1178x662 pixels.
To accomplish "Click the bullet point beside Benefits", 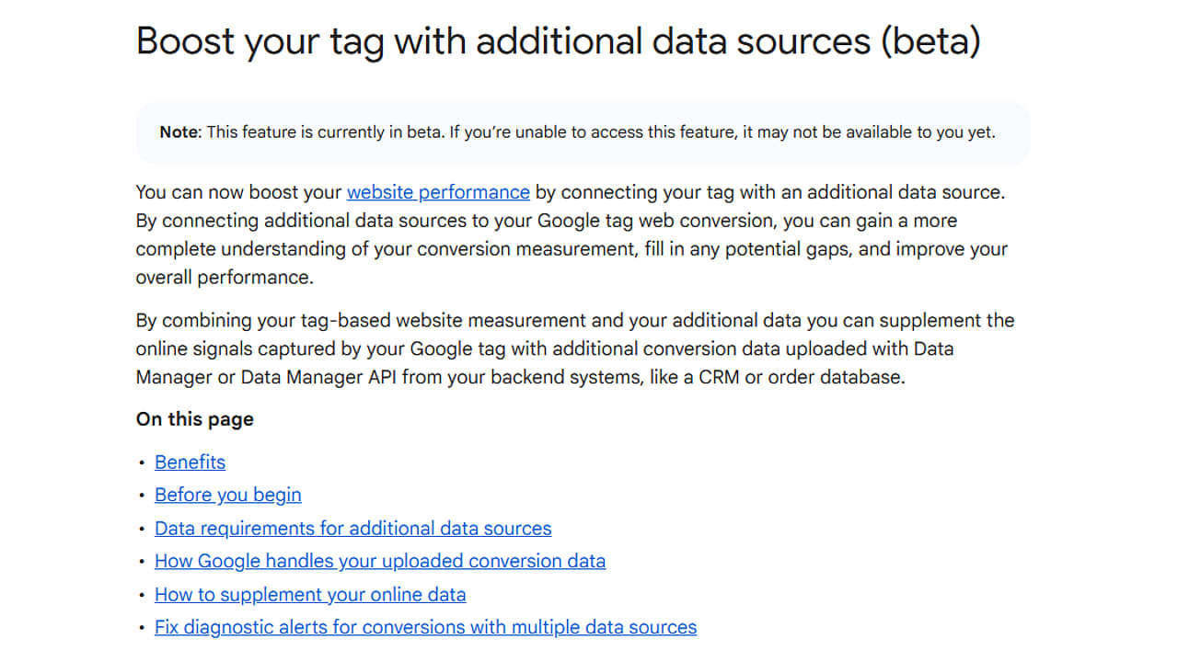I will tap(142, 463).
